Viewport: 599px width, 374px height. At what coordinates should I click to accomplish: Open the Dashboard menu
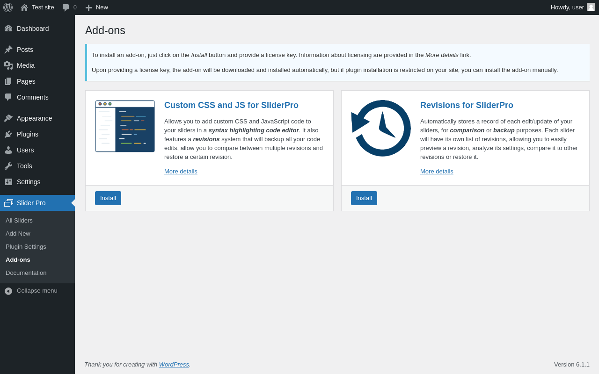pyautogui.click(x=37, y=29)
